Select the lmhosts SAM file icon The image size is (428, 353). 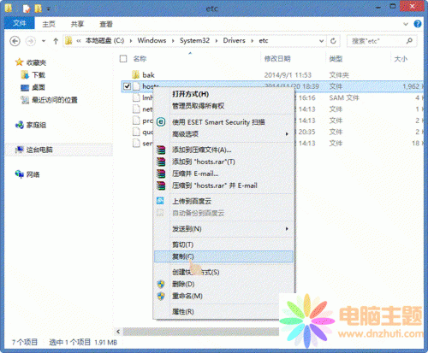(136, 97)
